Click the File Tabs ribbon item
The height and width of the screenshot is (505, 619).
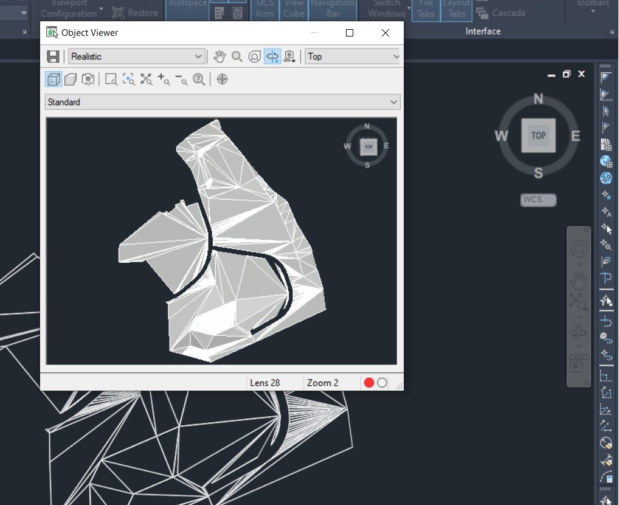click(x=425, y=9)
